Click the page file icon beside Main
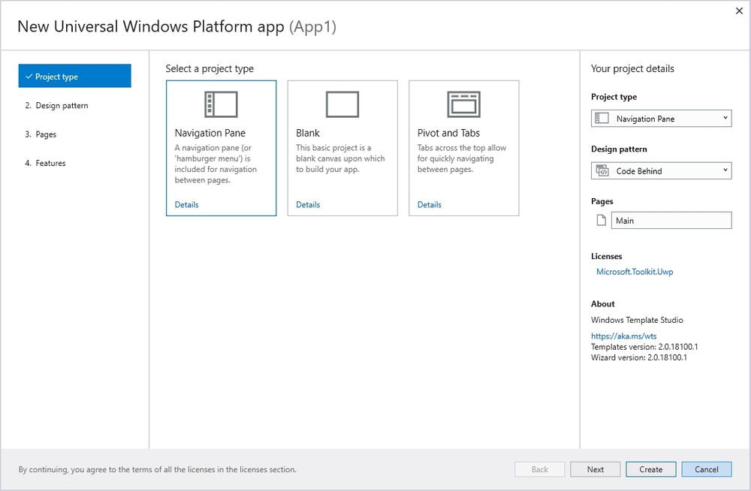This screenshot has height=491, width=751. pos(601,221)
